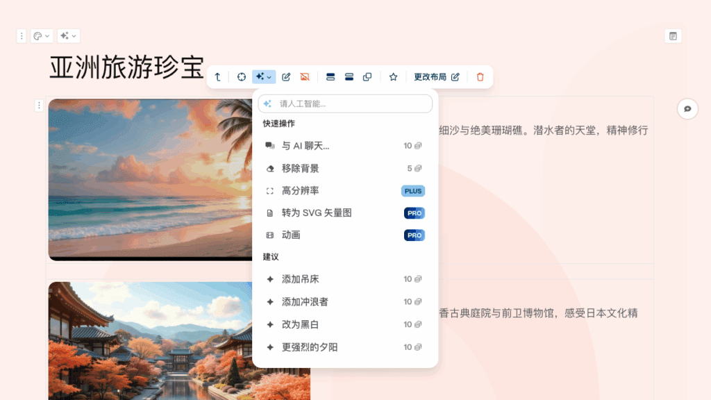Open the comment bubble button
Viewport: 711px width, 400px height.
click(687, 109)
